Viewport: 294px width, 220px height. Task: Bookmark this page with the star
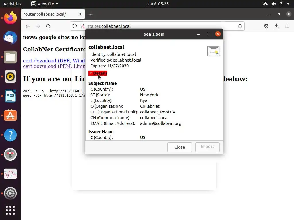[x=240, y=26]
